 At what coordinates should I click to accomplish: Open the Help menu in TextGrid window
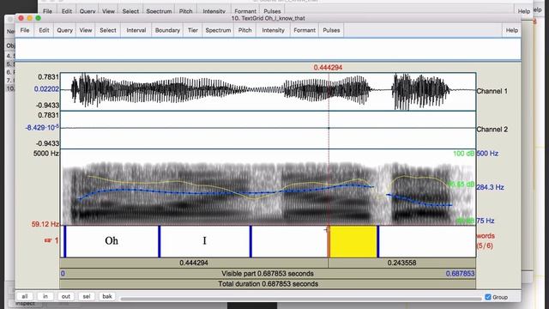(511, 30)
